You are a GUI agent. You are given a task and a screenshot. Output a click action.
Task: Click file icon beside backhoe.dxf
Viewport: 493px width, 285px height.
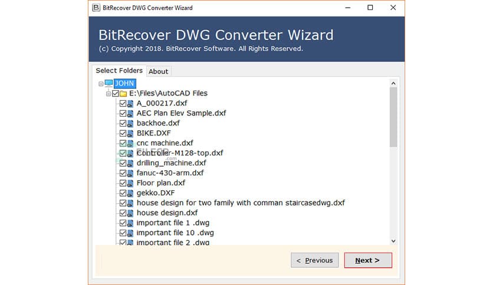pos(130,123)
